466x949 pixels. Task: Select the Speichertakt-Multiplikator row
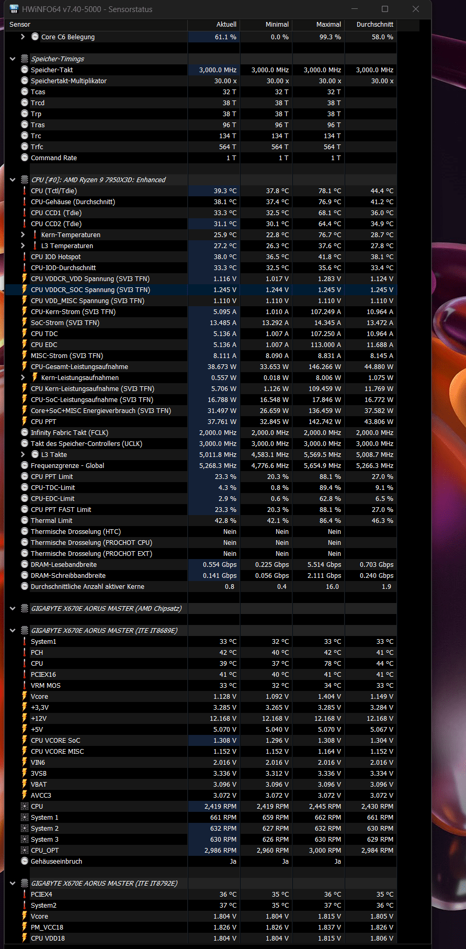(x=201, y=81)
